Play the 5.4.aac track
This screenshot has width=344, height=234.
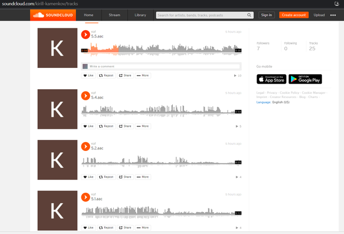pyautogui.click(x=85, y=96)
